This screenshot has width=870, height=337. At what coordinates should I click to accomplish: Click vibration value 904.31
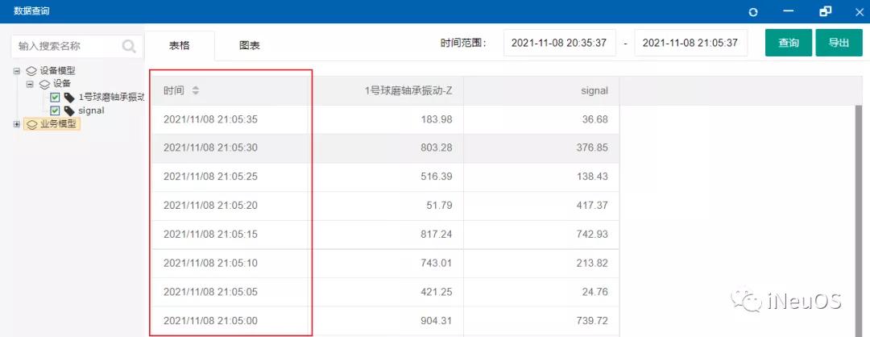tap(437, 322)
